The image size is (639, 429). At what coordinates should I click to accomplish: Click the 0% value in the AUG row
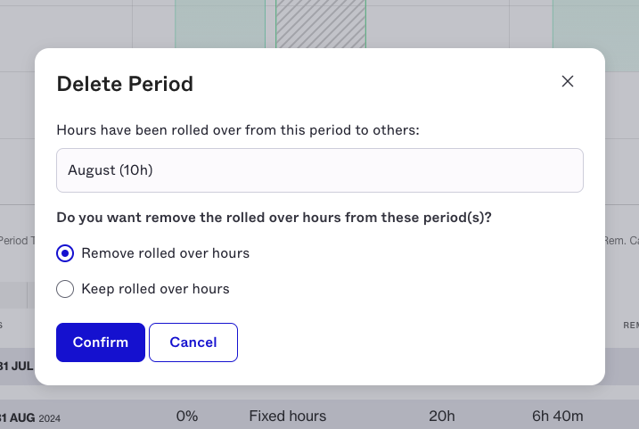coord(187,416)
